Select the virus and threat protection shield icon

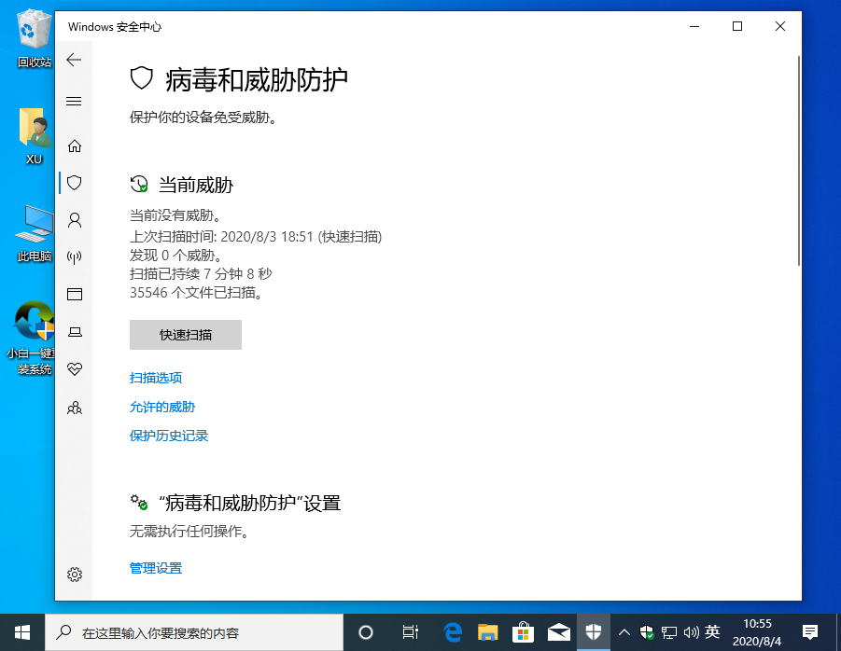pyautogui.click(x=74, y=183)
